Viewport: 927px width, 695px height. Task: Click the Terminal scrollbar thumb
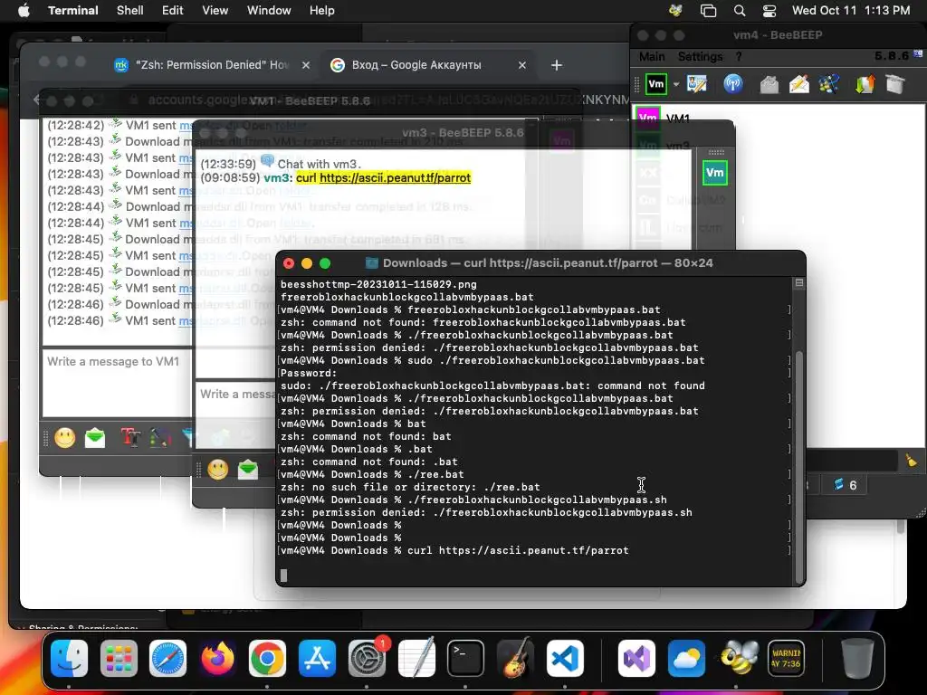(x=799, y=466)
